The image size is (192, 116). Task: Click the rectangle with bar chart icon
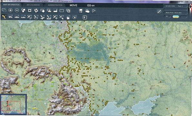pos(49,11)
